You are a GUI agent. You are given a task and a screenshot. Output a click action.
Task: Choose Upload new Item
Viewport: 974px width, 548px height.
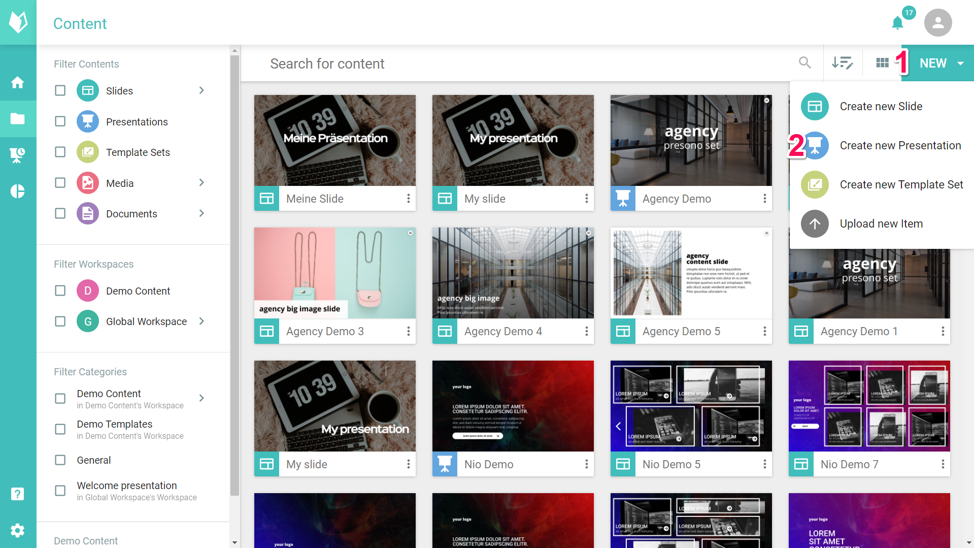click(x=881, y=224)
